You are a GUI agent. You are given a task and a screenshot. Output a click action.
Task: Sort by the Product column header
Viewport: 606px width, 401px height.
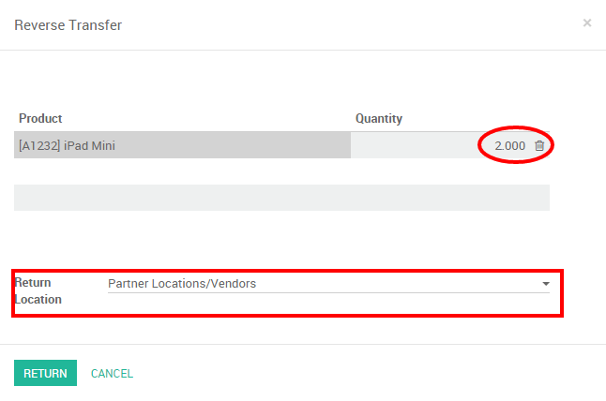40,119
